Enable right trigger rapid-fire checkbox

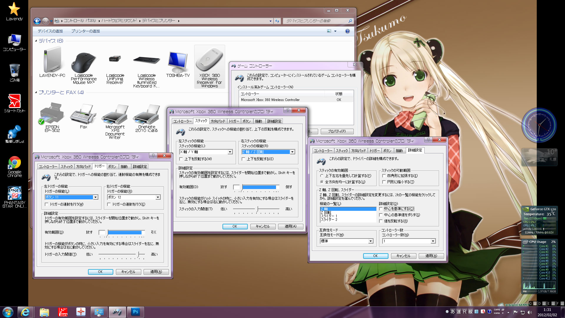pos(109,204)
